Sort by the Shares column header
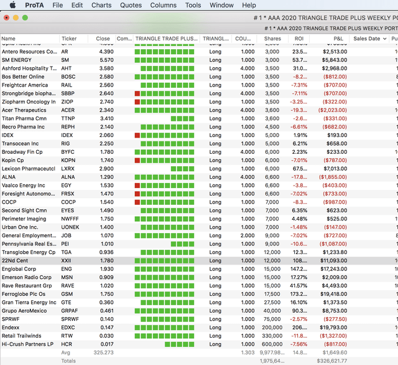This screenshot has width=398, height=365. 272,39
